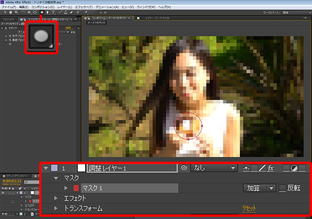The image size is (312, 219).
Task: Select the Brush tool
Action: [61, 12]
